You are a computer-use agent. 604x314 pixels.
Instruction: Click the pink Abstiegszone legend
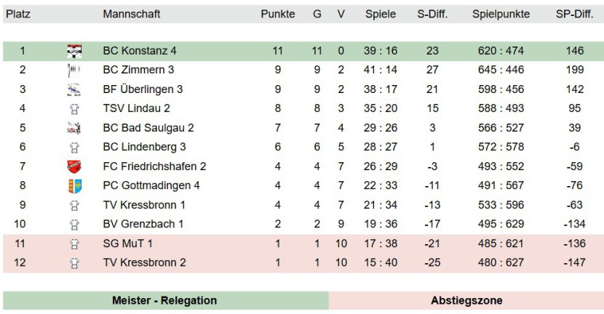click(466, 300)
